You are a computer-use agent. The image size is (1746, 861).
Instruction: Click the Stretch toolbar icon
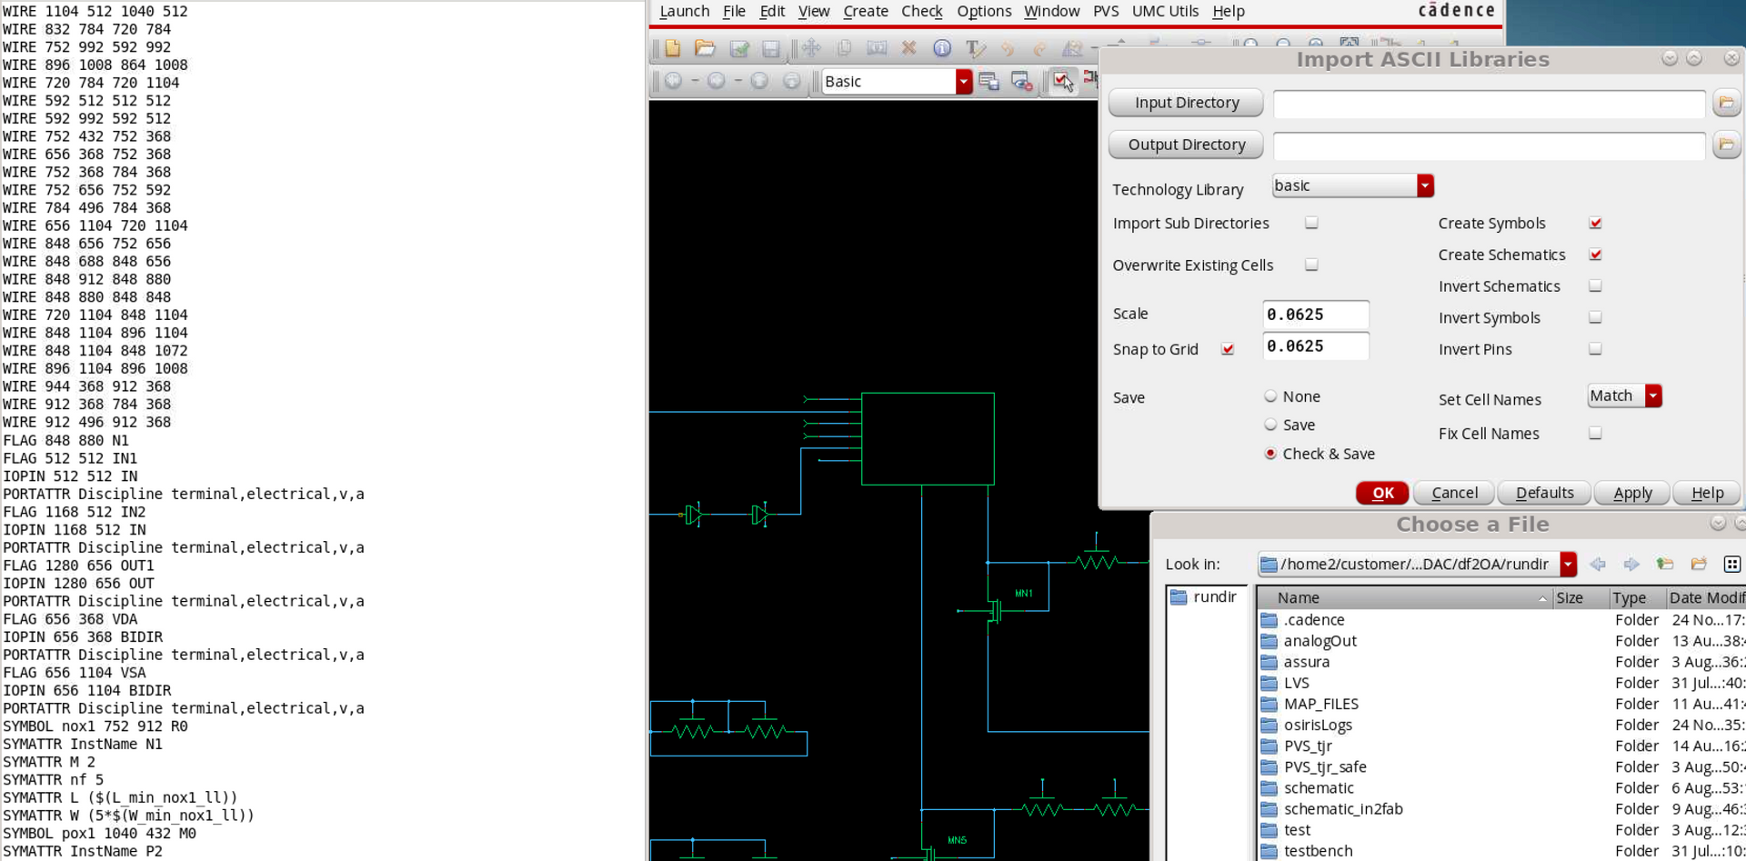877,48
